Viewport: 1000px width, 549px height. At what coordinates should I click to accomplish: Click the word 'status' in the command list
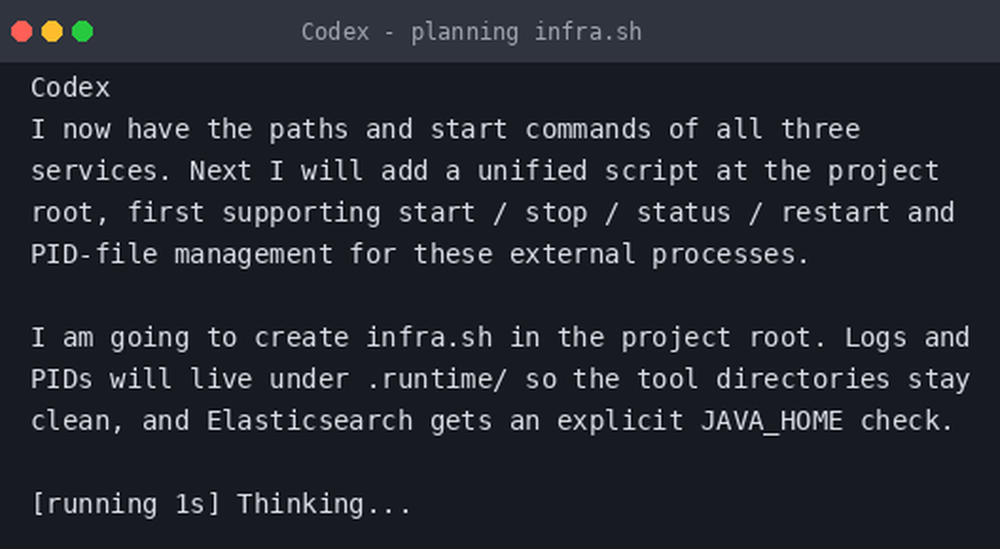(684, 212)
